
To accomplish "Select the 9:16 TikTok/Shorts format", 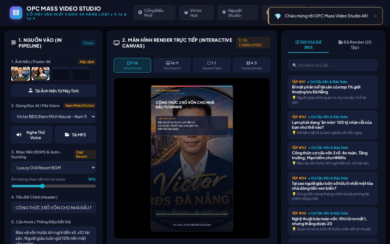I will (132, 65).
